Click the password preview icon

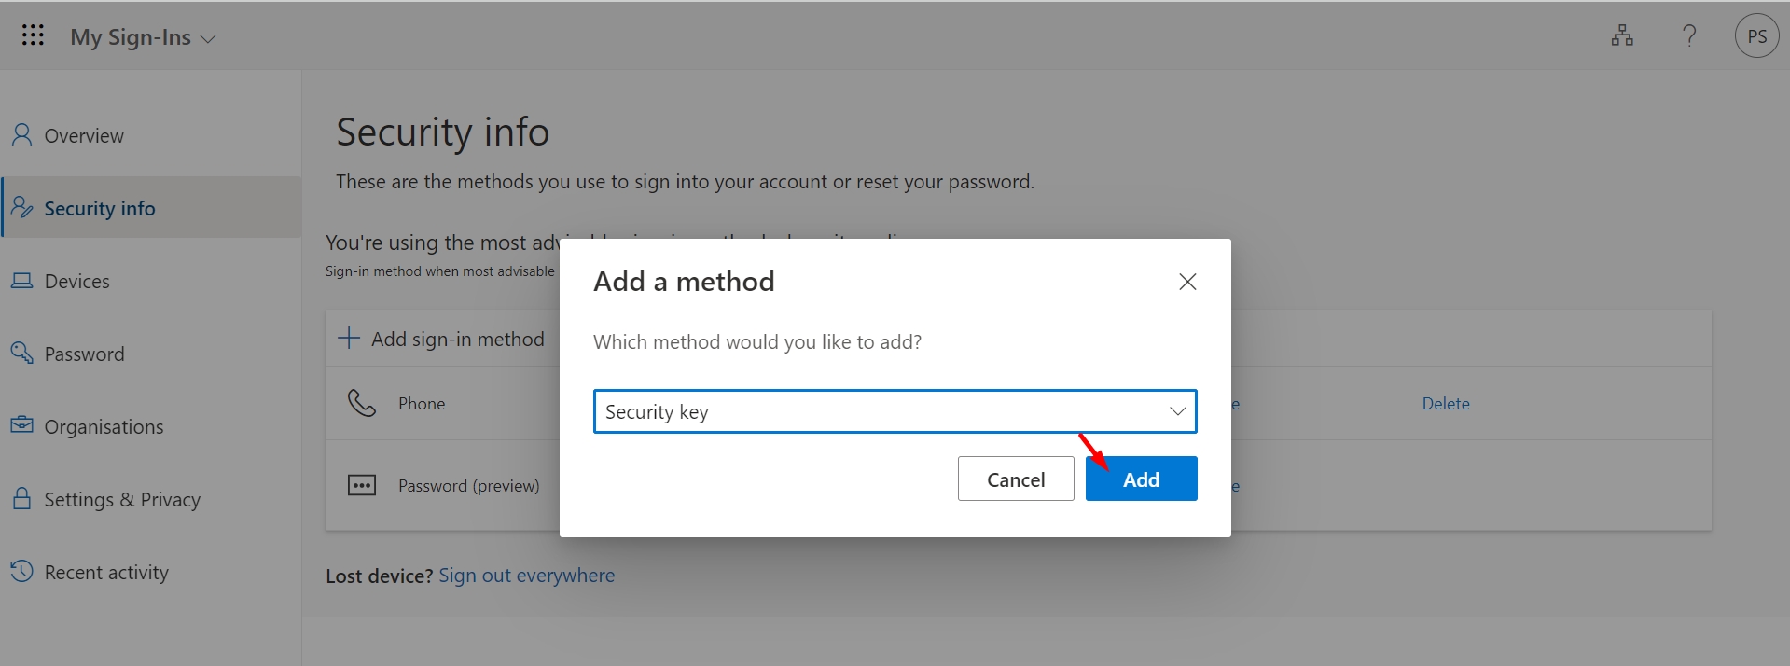point(361,485)
